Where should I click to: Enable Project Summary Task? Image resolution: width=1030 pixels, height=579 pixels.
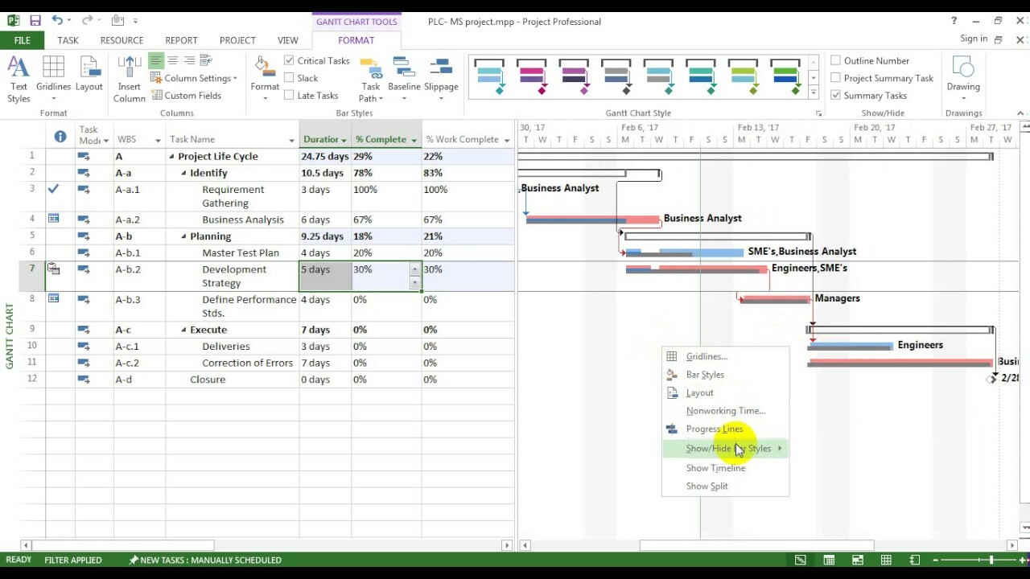836,77
